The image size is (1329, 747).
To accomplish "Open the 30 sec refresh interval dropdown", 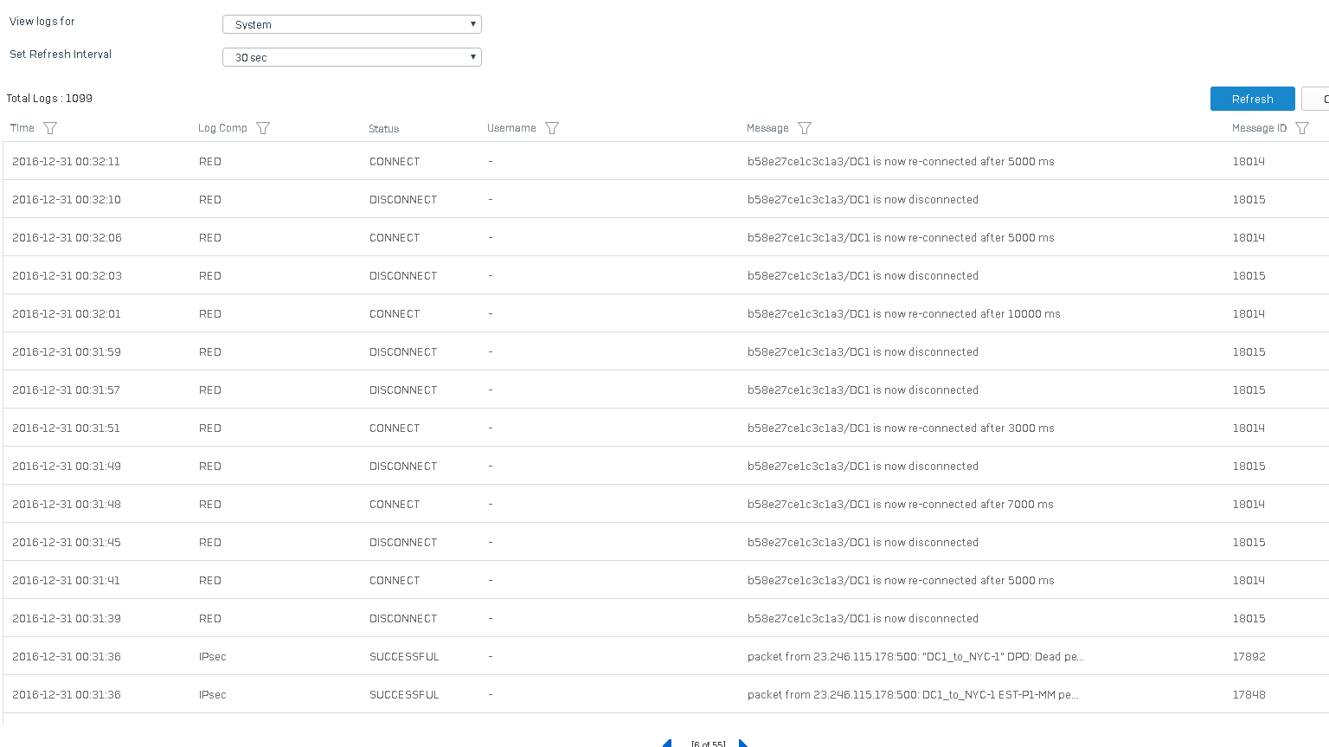I will 352,57.
